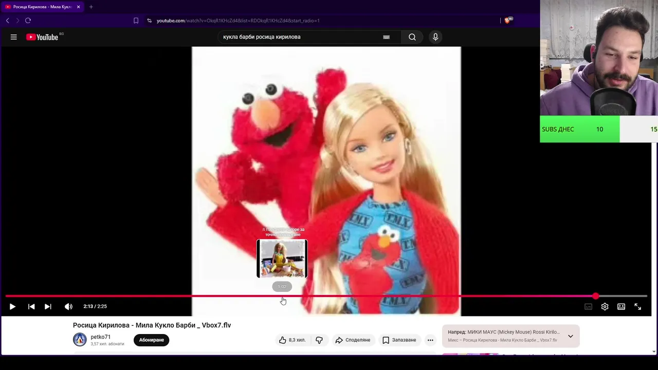658x370 pixels.
Task: Bookmark this page icon in address bar
Action: coord(136,21)
